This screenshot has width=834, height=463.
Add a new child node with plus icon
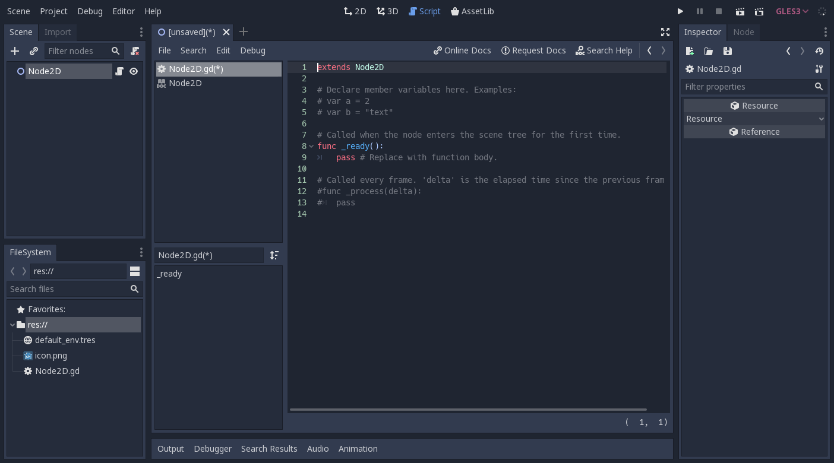point(15,51)
